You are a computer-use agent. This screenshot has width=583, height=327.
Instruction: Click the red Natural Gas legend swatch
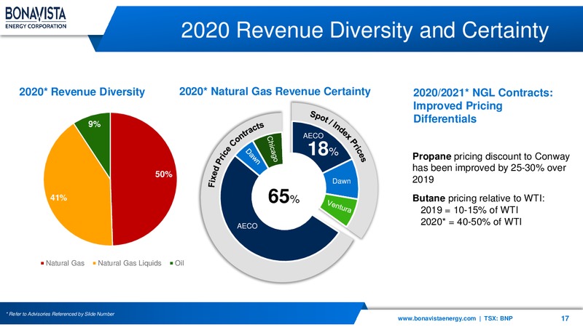click(x=42, y=263)
